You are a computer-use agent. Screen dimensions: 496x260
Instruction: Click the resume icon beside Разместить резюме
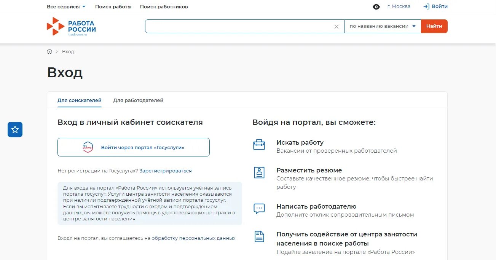259,172
